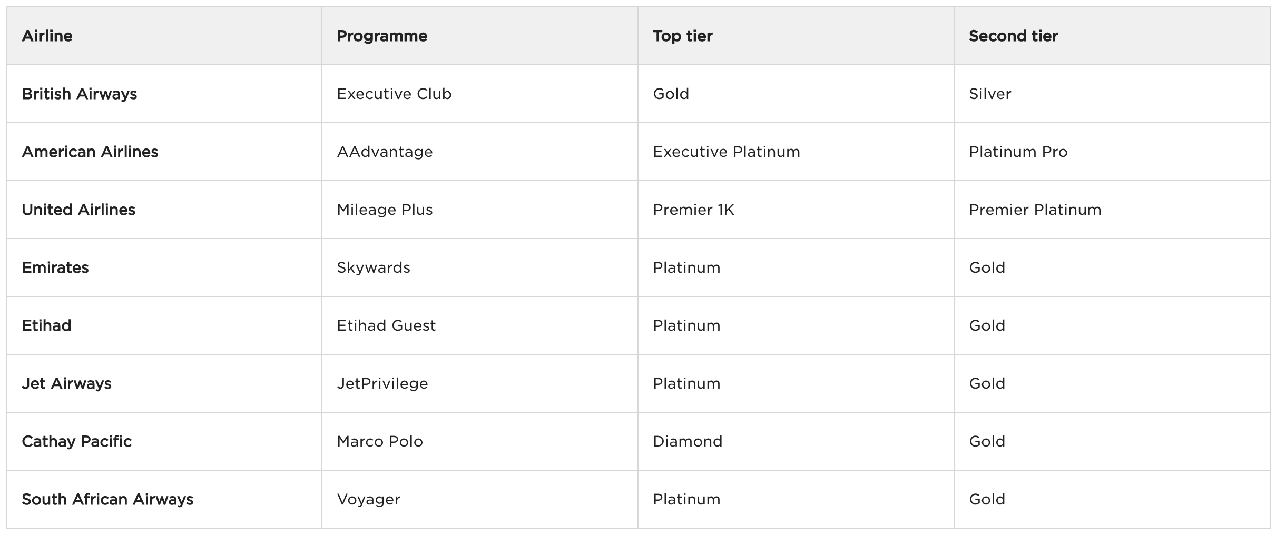
Task: Click the Executive Club programme cell
Action: tap(394, 94)
